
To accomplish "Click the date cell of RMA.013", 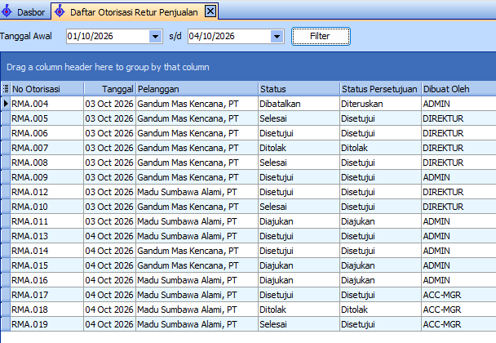I will coord(110,236).
